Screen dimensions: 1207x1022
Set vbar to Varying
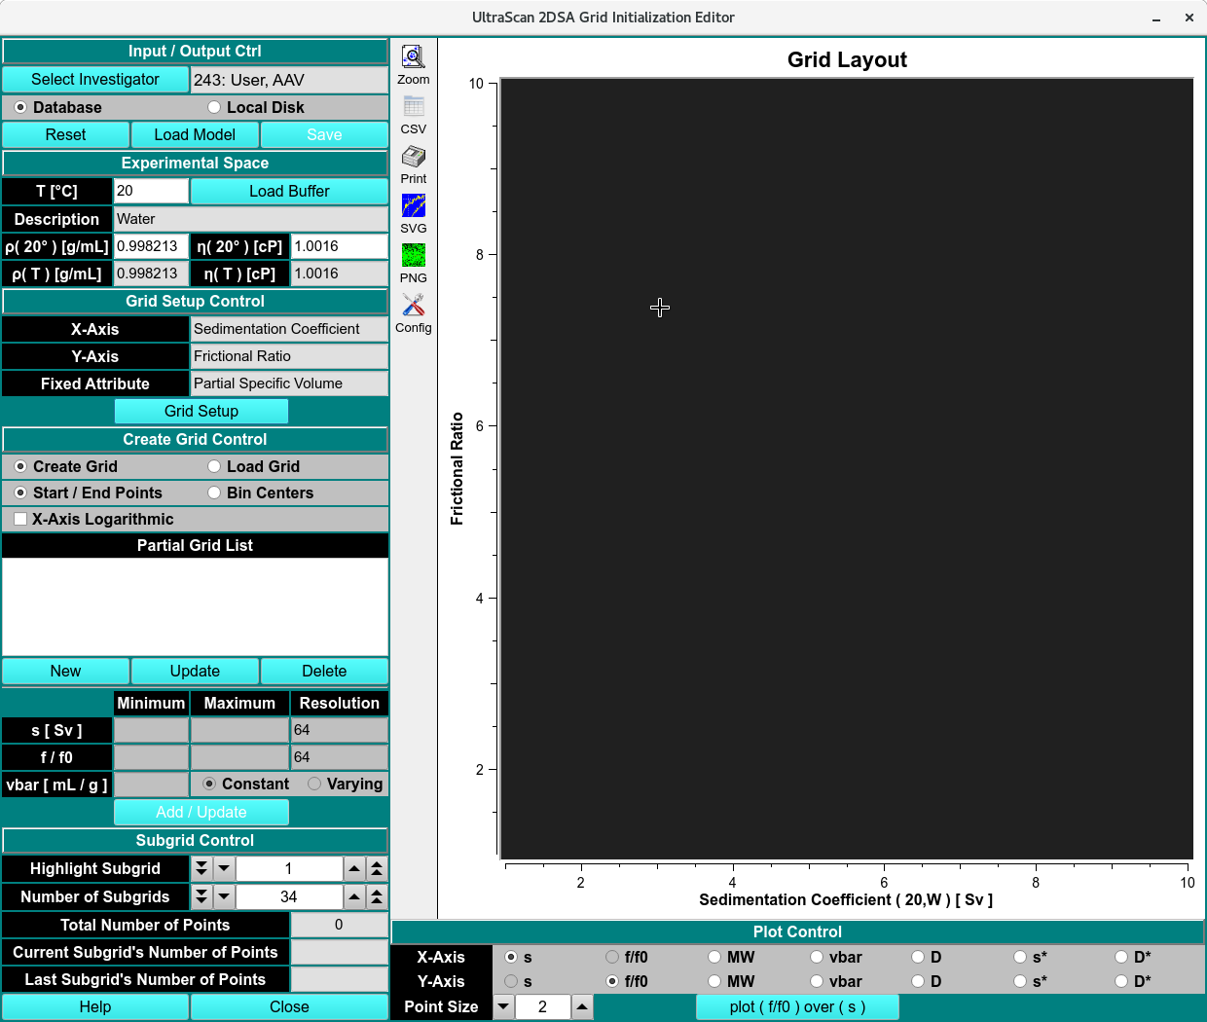[314, 784]
